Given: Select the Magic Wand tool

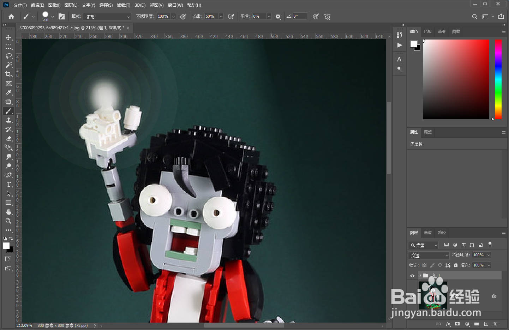Looking at the screenshot, I should point(8,65).
